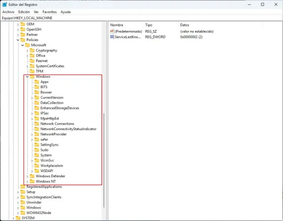Click the WorkplaceJoin folder icon
Image resolution: width=283 pixels, height=221 pixels.
pos(37,166)
